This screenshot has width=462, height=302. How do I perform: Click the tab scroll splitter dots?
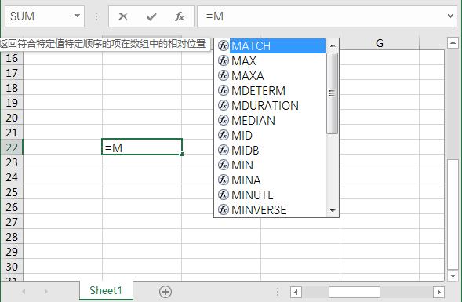277,292
